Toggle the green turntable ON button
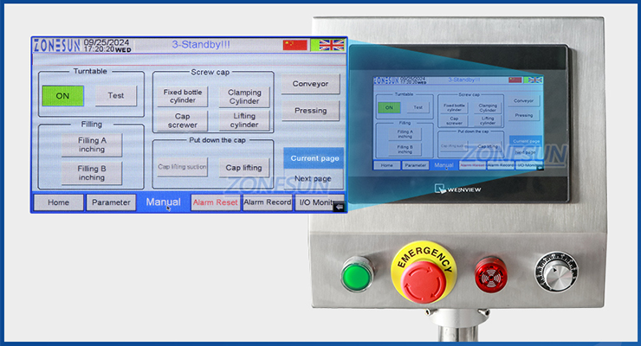Screen dimensions: 641x346 pyautogui.click(x=63, y=96)
